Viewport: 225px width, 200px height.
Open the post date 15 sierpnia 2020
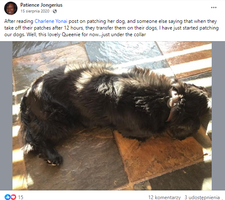pyautogui.click(x=35, y=11)
